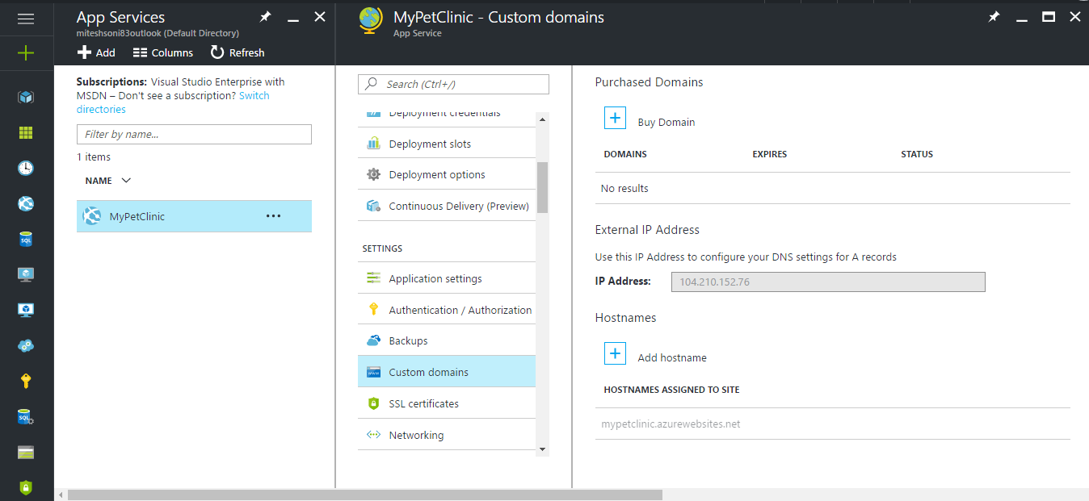Open the yellow key Subscriptions sidebar icon
The height and width of the screenshot is (501, 1089).
(26, 381)
